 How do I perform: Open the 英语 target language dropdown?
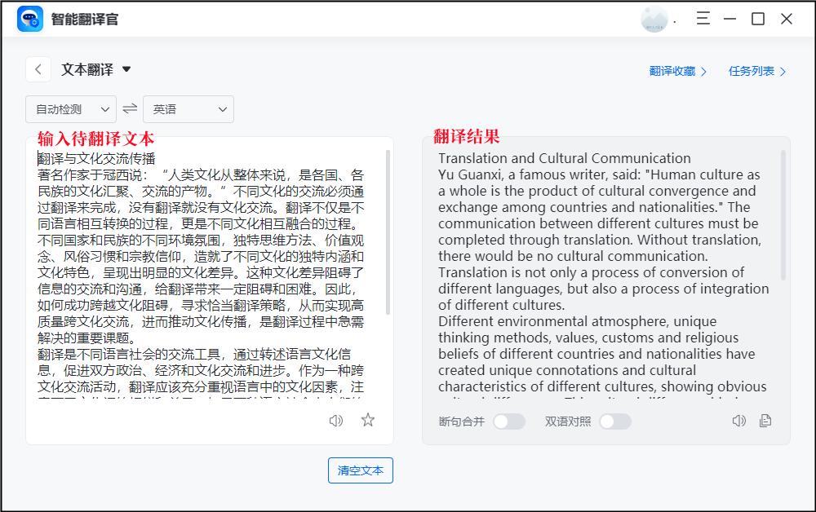point(188,108)
